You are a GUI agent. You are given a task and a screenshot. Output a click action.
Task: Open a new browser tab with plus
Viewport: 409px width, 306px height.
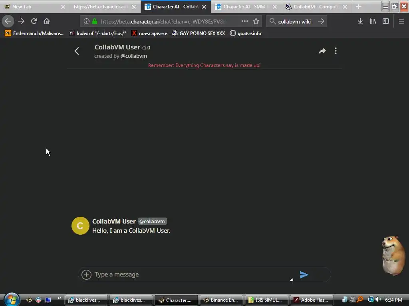point(359,6)
